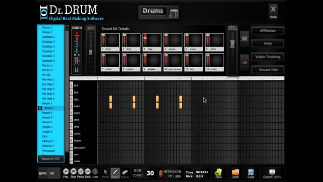The image size is (323, 182).
Task: Open the Help button
Action: [x=268, y=43]
